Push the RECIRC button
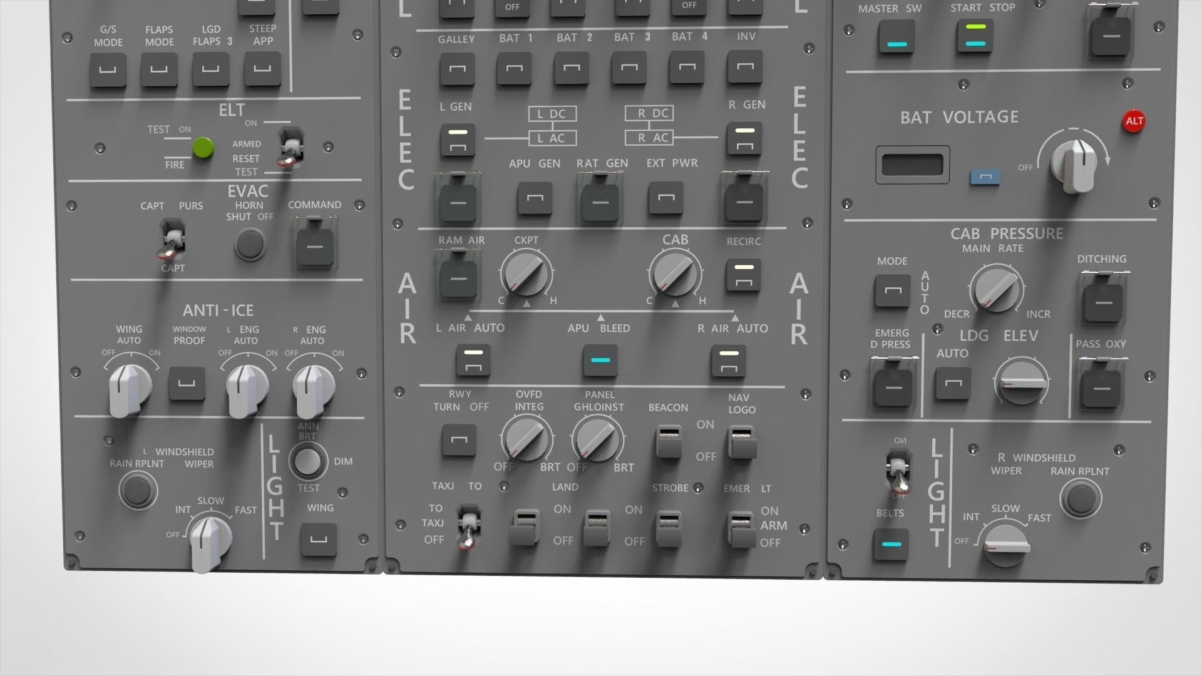 point(744,275)
